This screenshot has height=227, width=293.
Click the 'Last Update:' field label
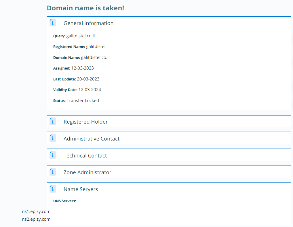click(x=64, y=79)
